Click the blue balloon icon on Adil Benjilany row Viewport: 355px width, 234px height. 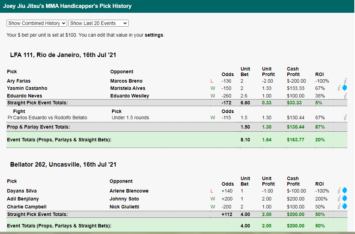point(345,198)
